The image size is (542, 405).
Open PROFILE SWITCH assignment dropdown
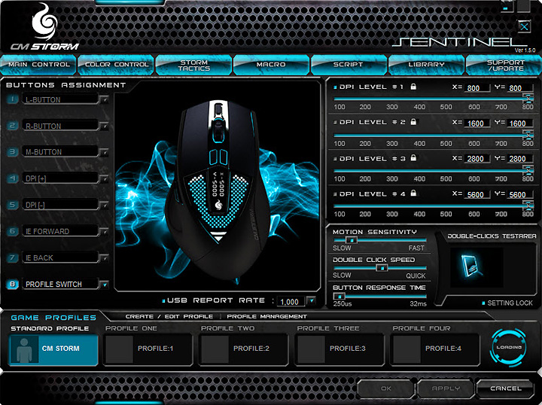(104, 285)
